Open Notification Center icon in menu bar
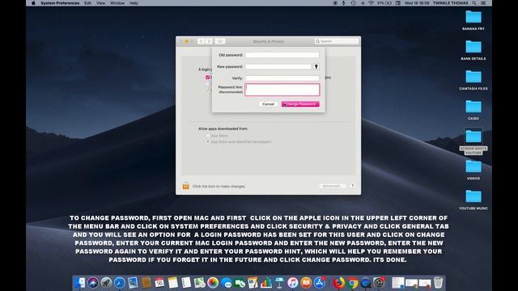Viewport: 518px width, 291px height. point(483,3)
